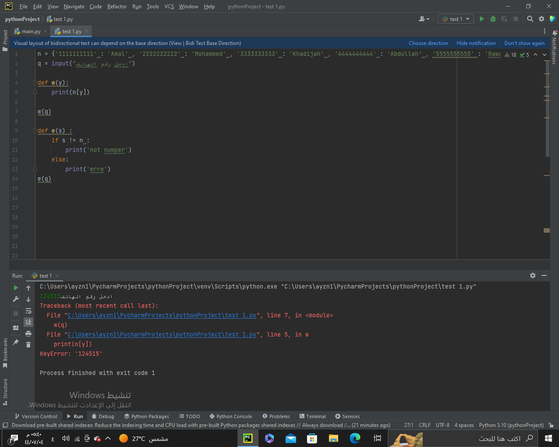
Task: Open the test 1 run configuration dropdown
Action: pyautogui.click(x=456, y=19)
